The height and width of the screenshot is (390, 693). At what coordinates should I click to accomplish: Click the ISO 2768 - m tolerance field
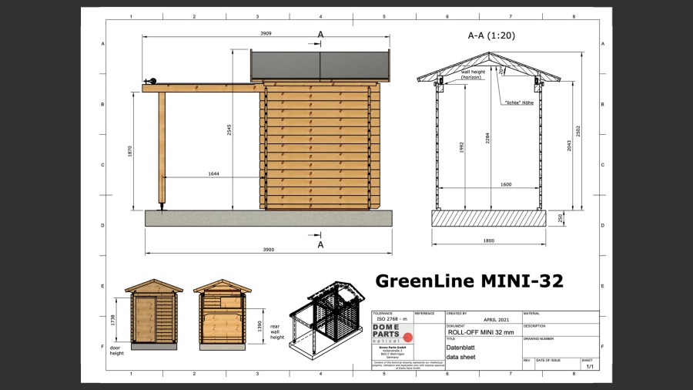392,318
